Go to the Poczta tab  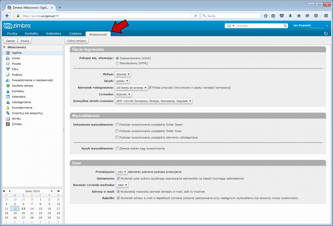(x=12, y=34)
